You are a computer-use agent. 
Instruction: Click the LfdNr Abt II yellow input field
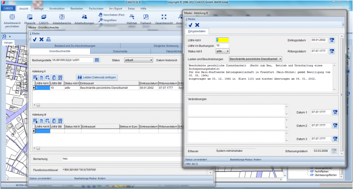click(x=222, y=40)
